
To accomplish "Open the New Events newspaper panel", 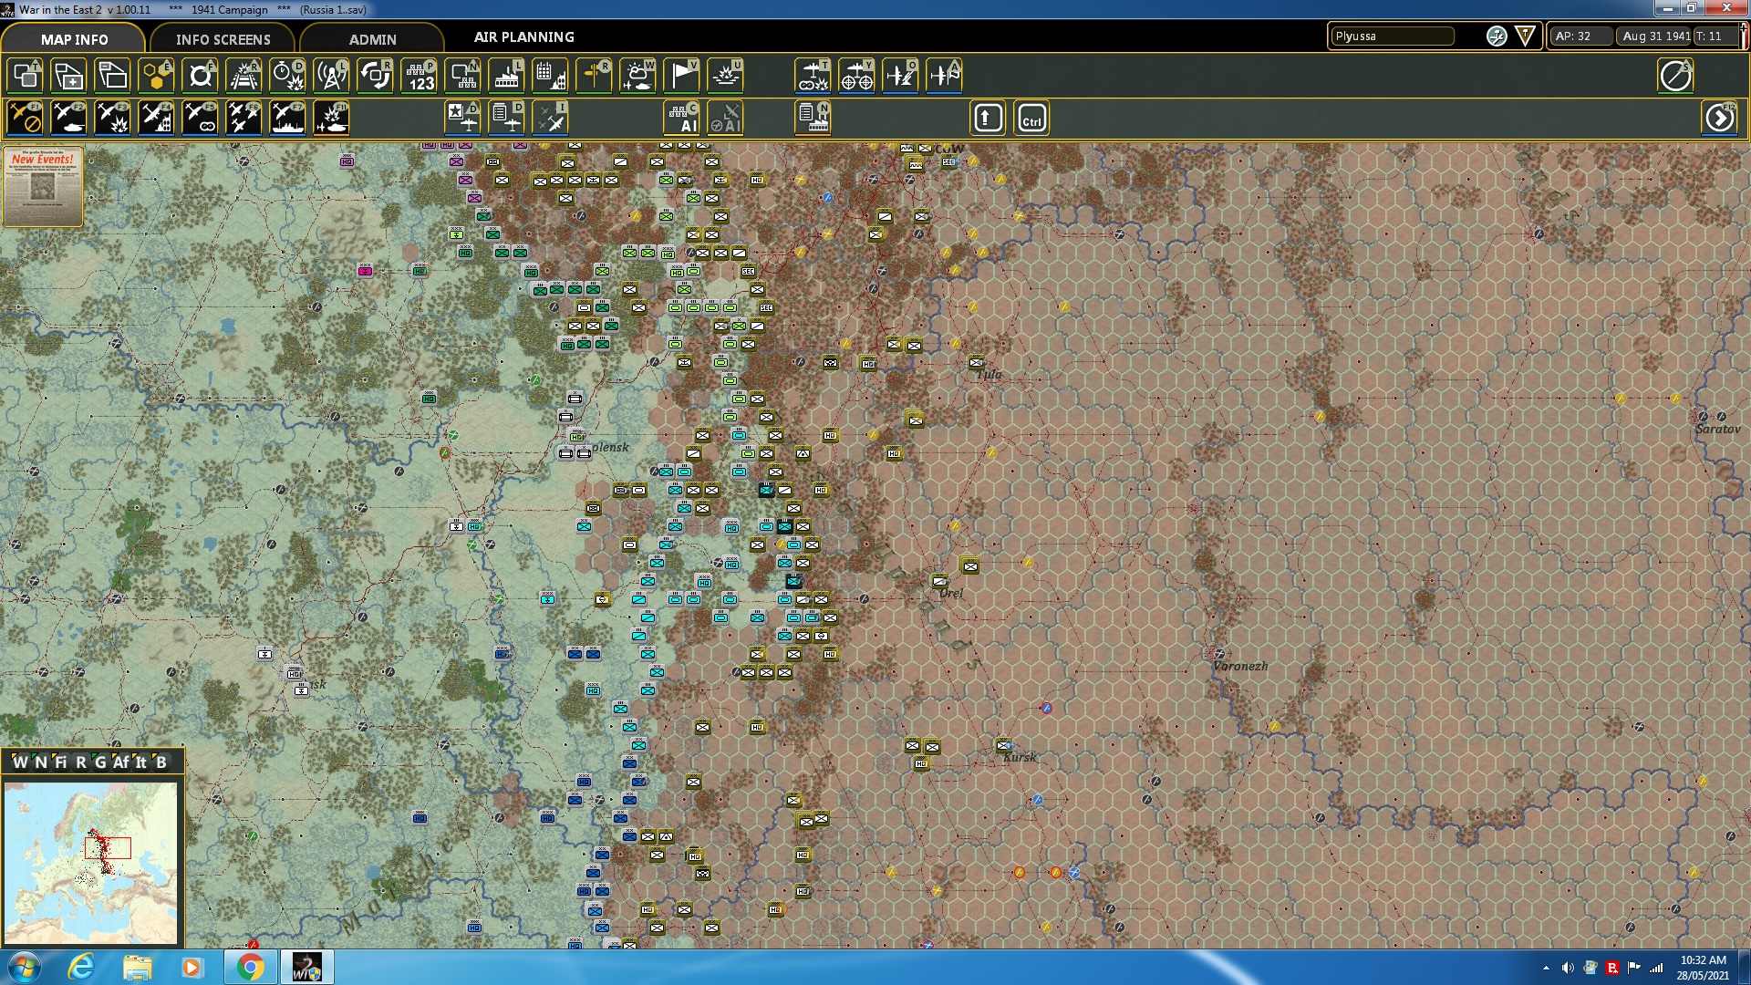I will (x=42, y=187).
